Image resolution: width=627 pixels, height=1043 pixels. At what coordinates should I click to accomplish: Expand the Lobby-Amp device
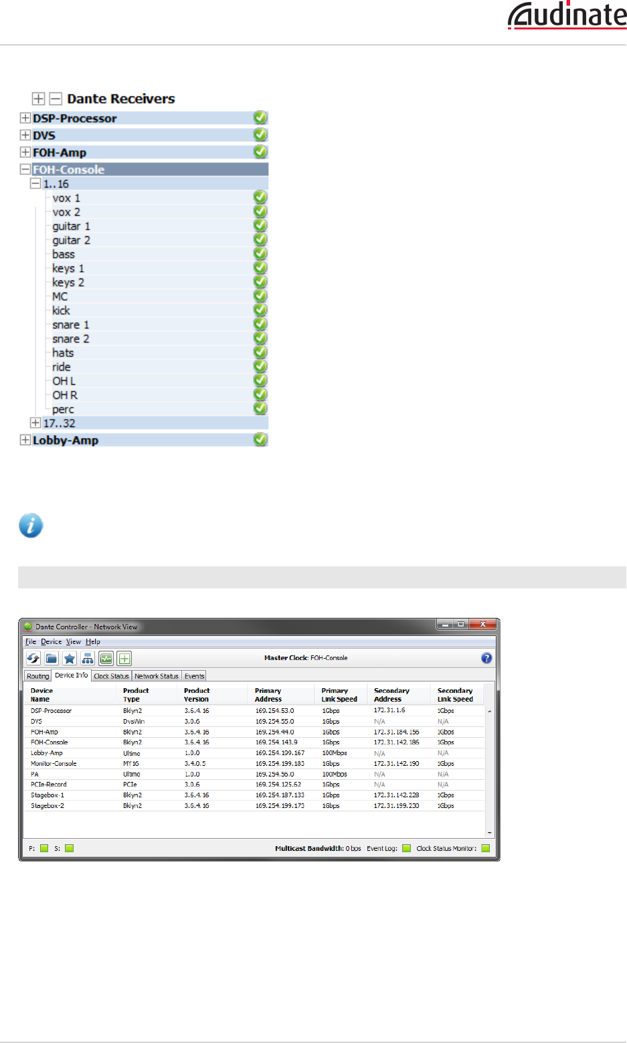(25, 440)
